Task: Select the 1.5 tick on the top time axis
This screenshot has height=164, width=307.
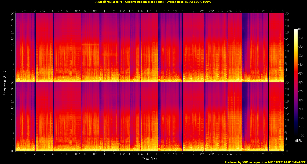Action: pyautogui.click(x=149, y=11)
